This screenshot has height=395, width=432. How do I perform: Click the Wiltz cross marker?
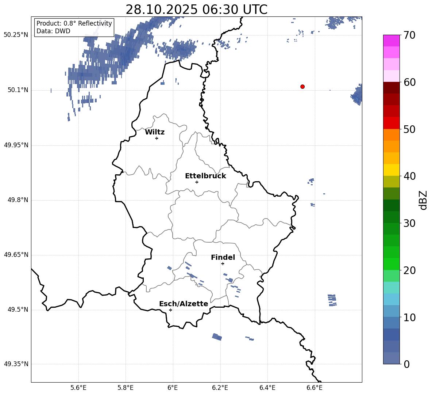157,138
